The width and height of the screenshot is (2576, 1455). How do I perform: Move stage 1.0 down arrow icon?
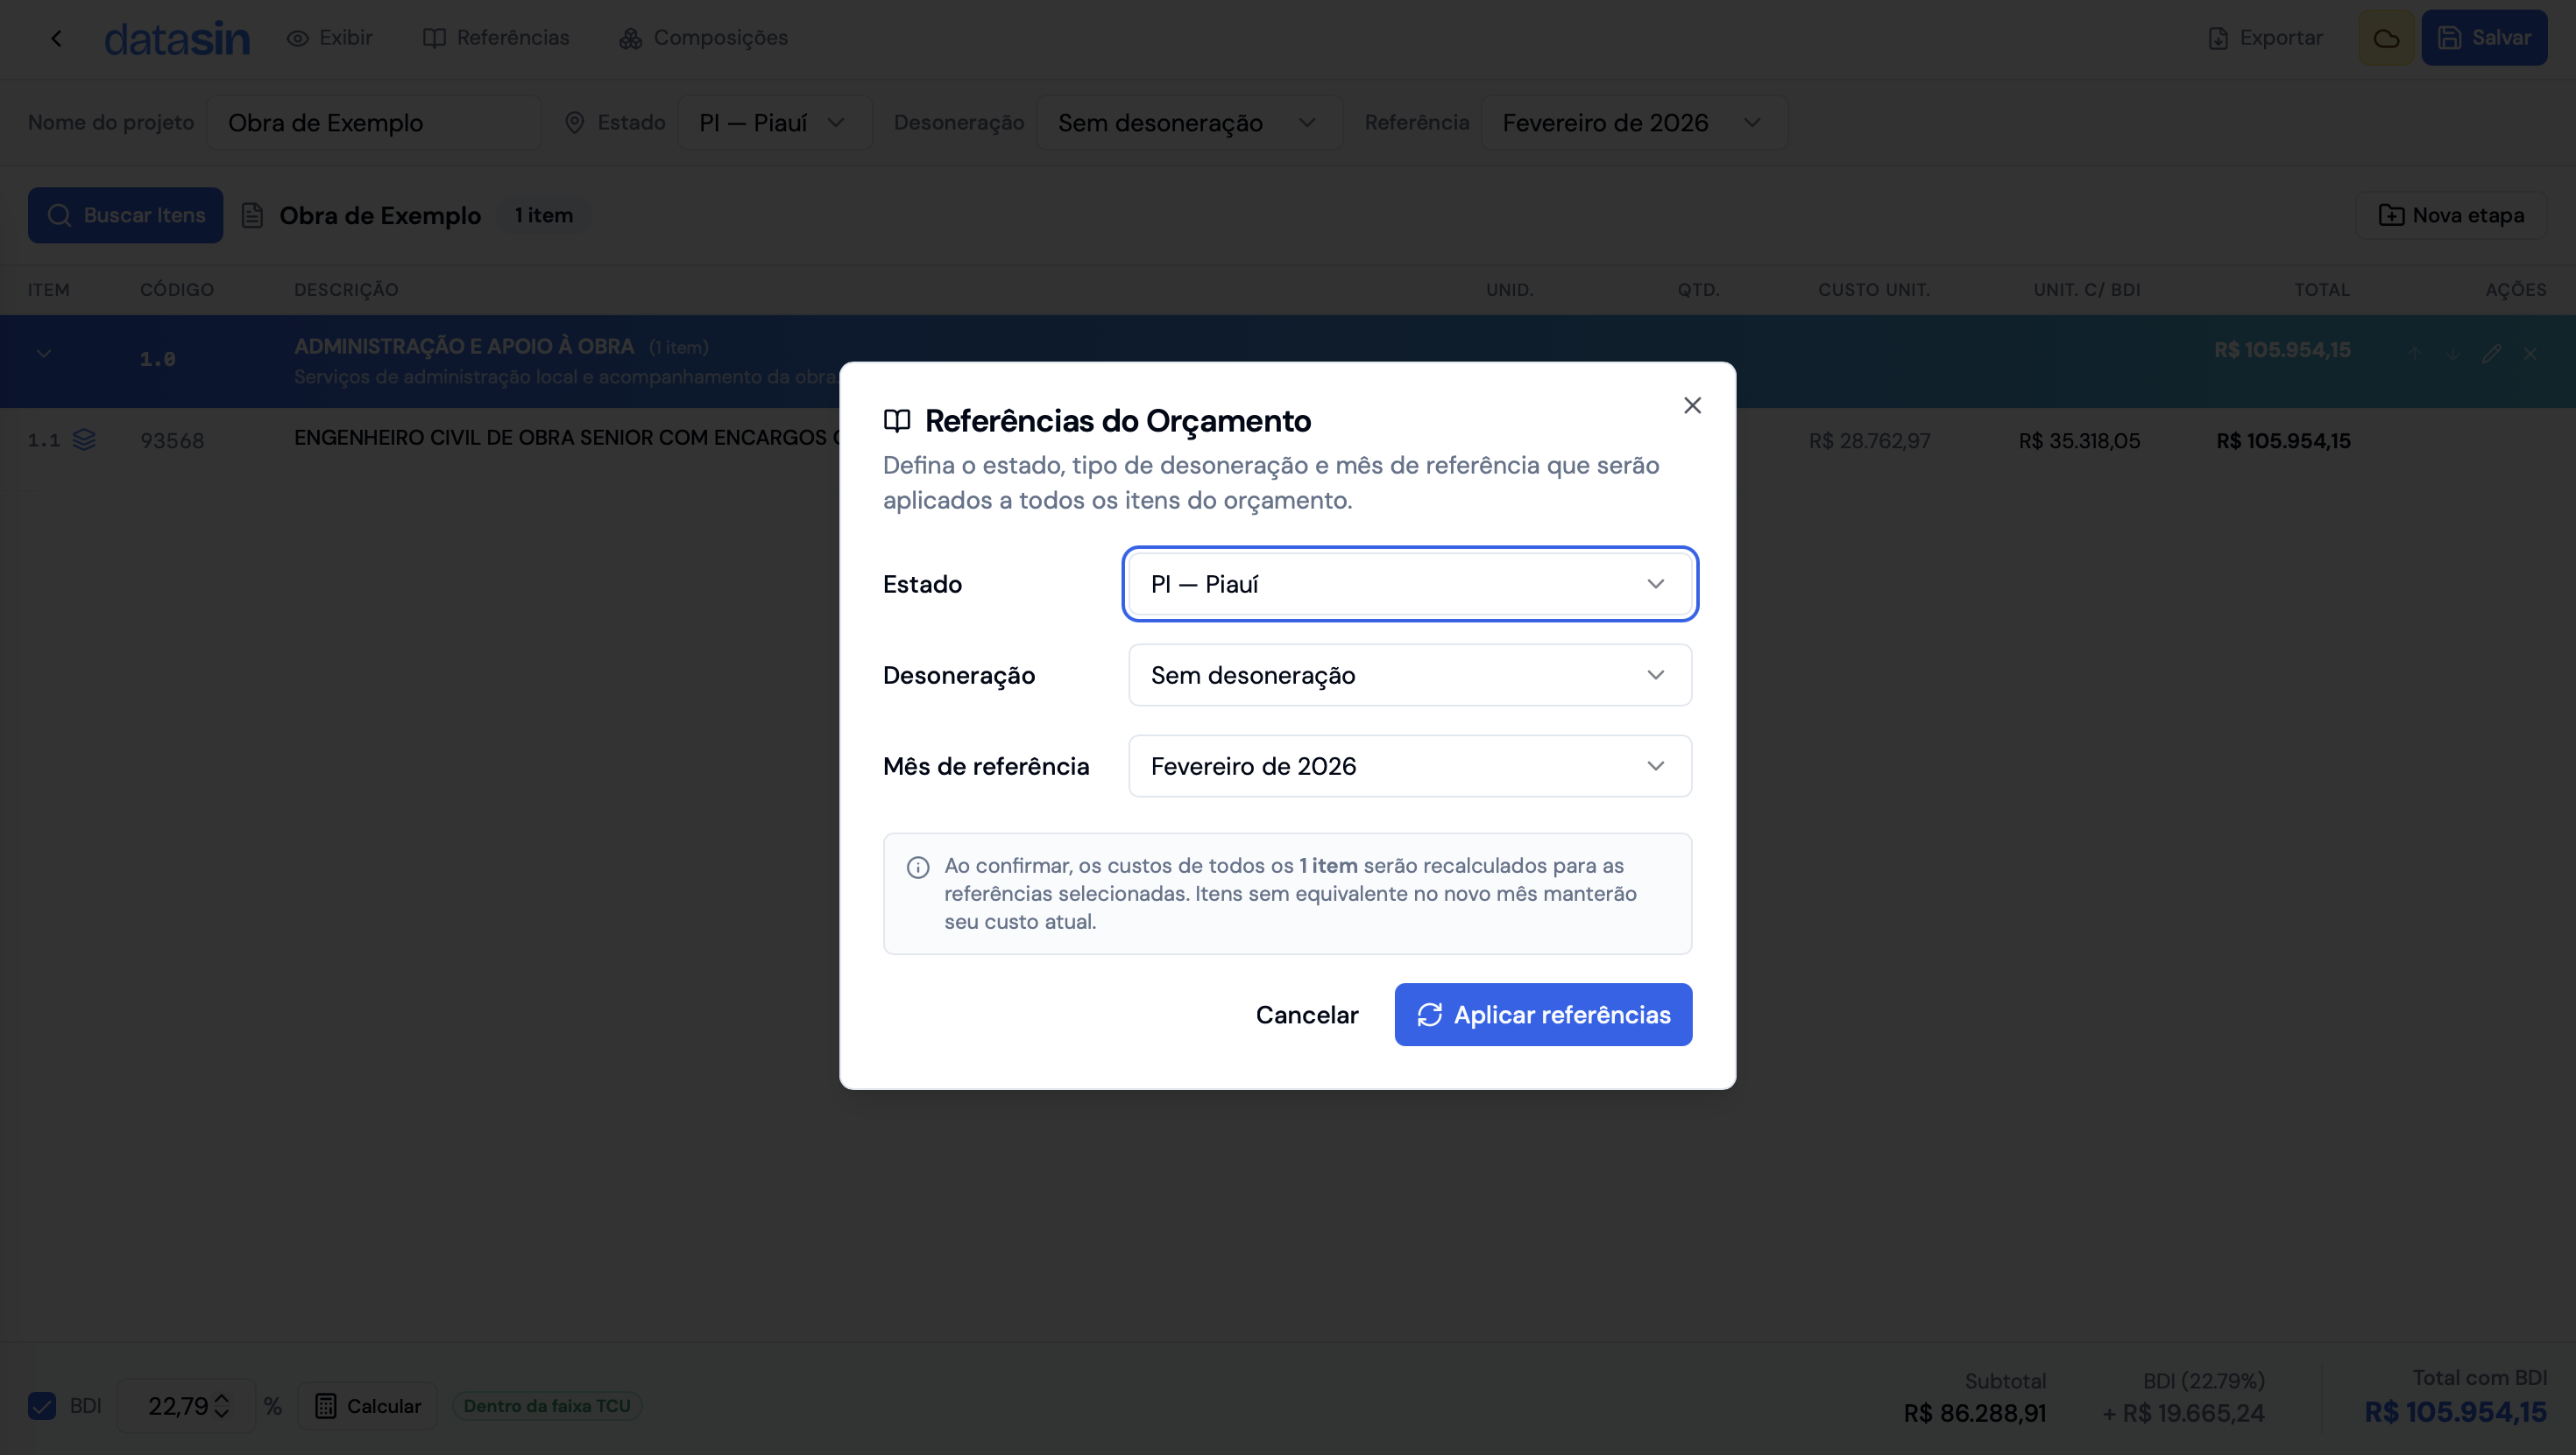point(2453,353)
